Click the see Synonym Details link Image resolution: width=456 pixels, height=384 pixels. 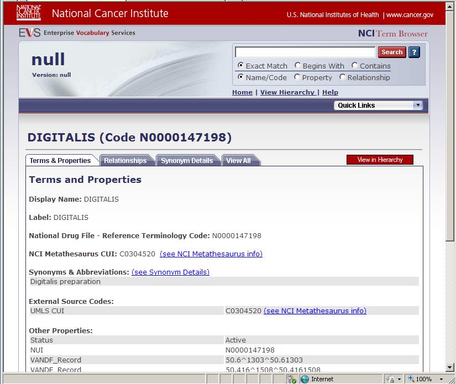[170, 272]
